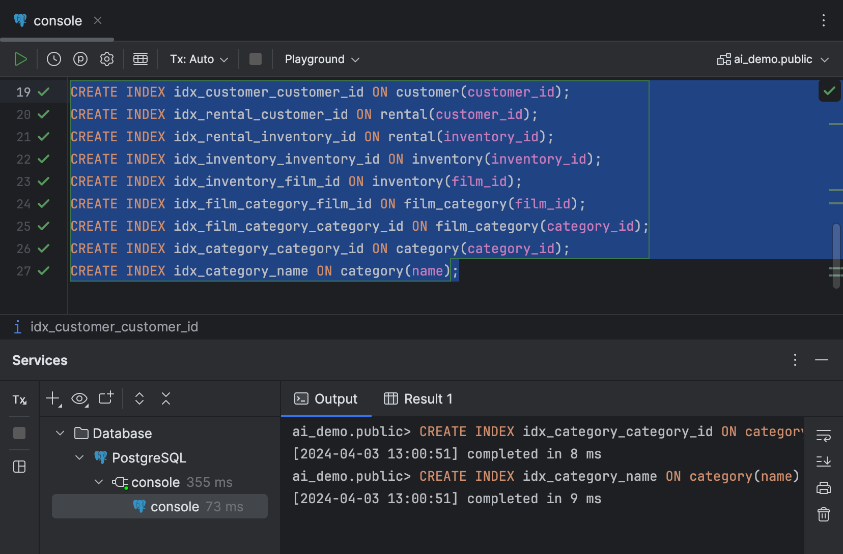Select the Output tab
Screen dimensions: 843x554
(x=326, y=398)
